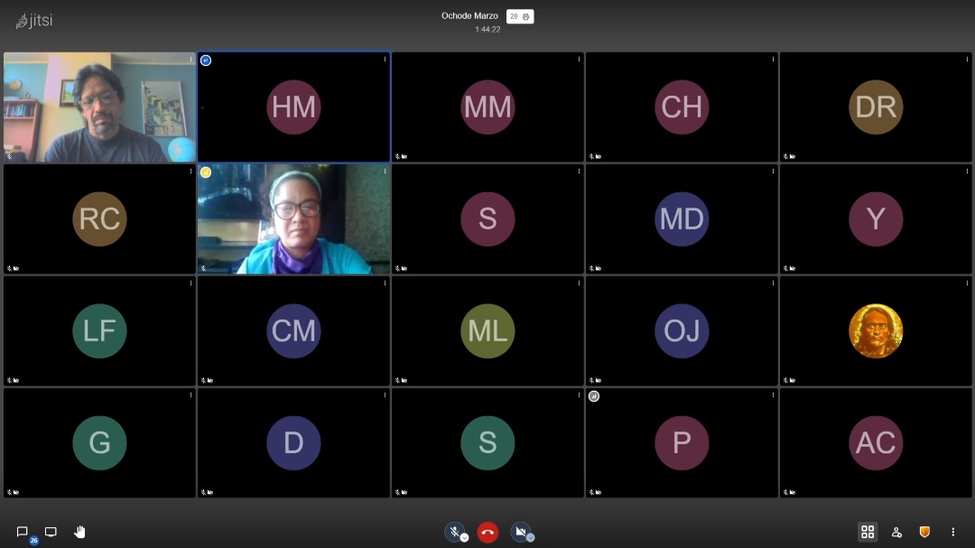Viewport: 975px width, 548px height.
Task: Click the 20 participants count badge
Action: pyautogui.click(x=520, y=16)
